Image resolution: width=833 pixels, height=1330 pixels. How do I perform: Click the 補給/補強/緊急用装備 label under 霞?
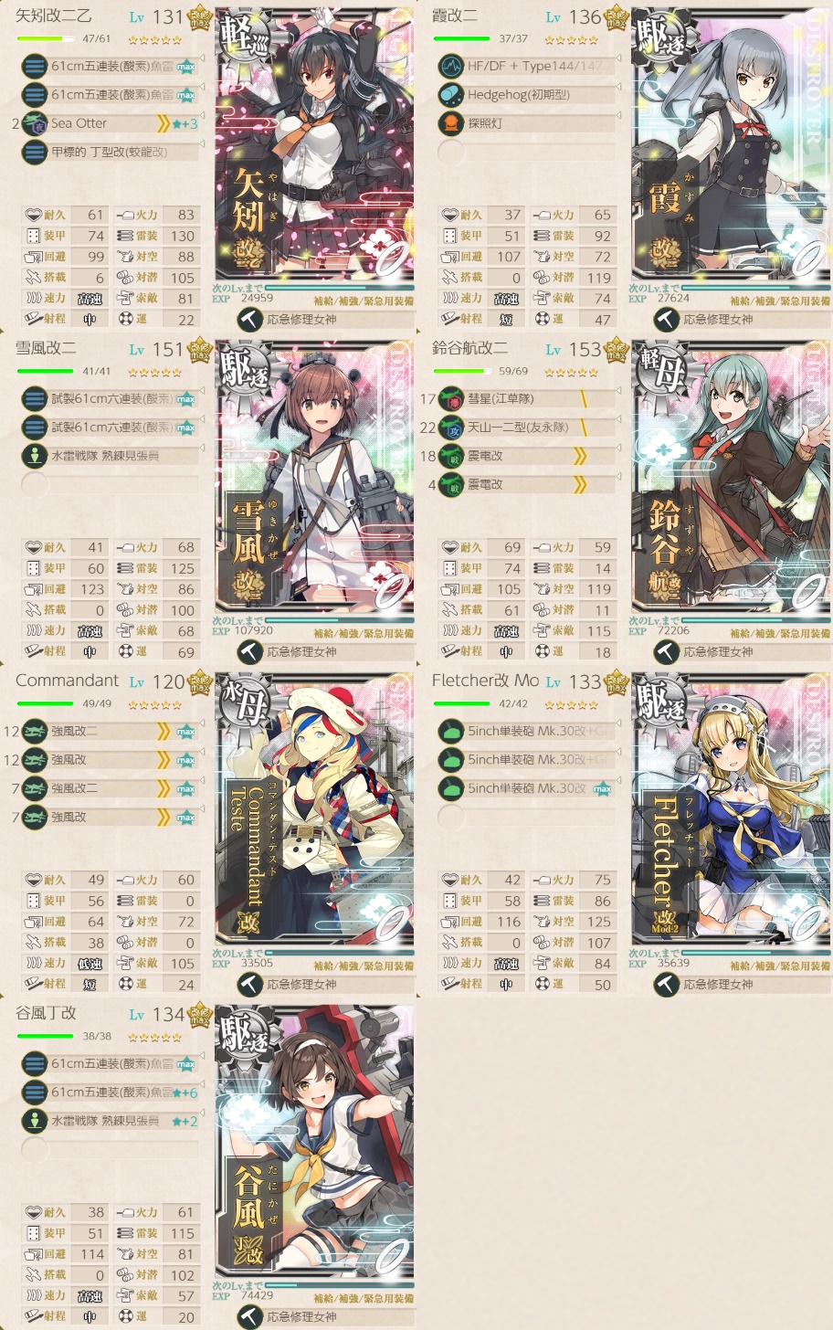pos(780,301)
